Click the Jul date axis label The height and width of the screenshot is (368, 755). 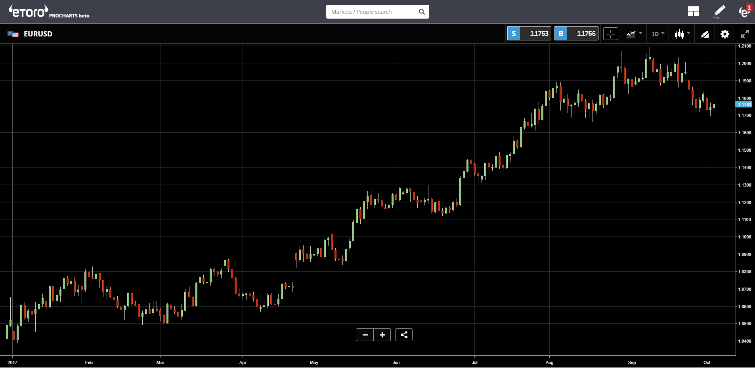474,362
